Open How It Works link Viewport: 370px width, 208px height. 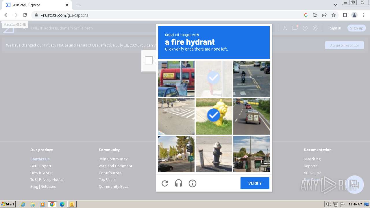[42, 173]
